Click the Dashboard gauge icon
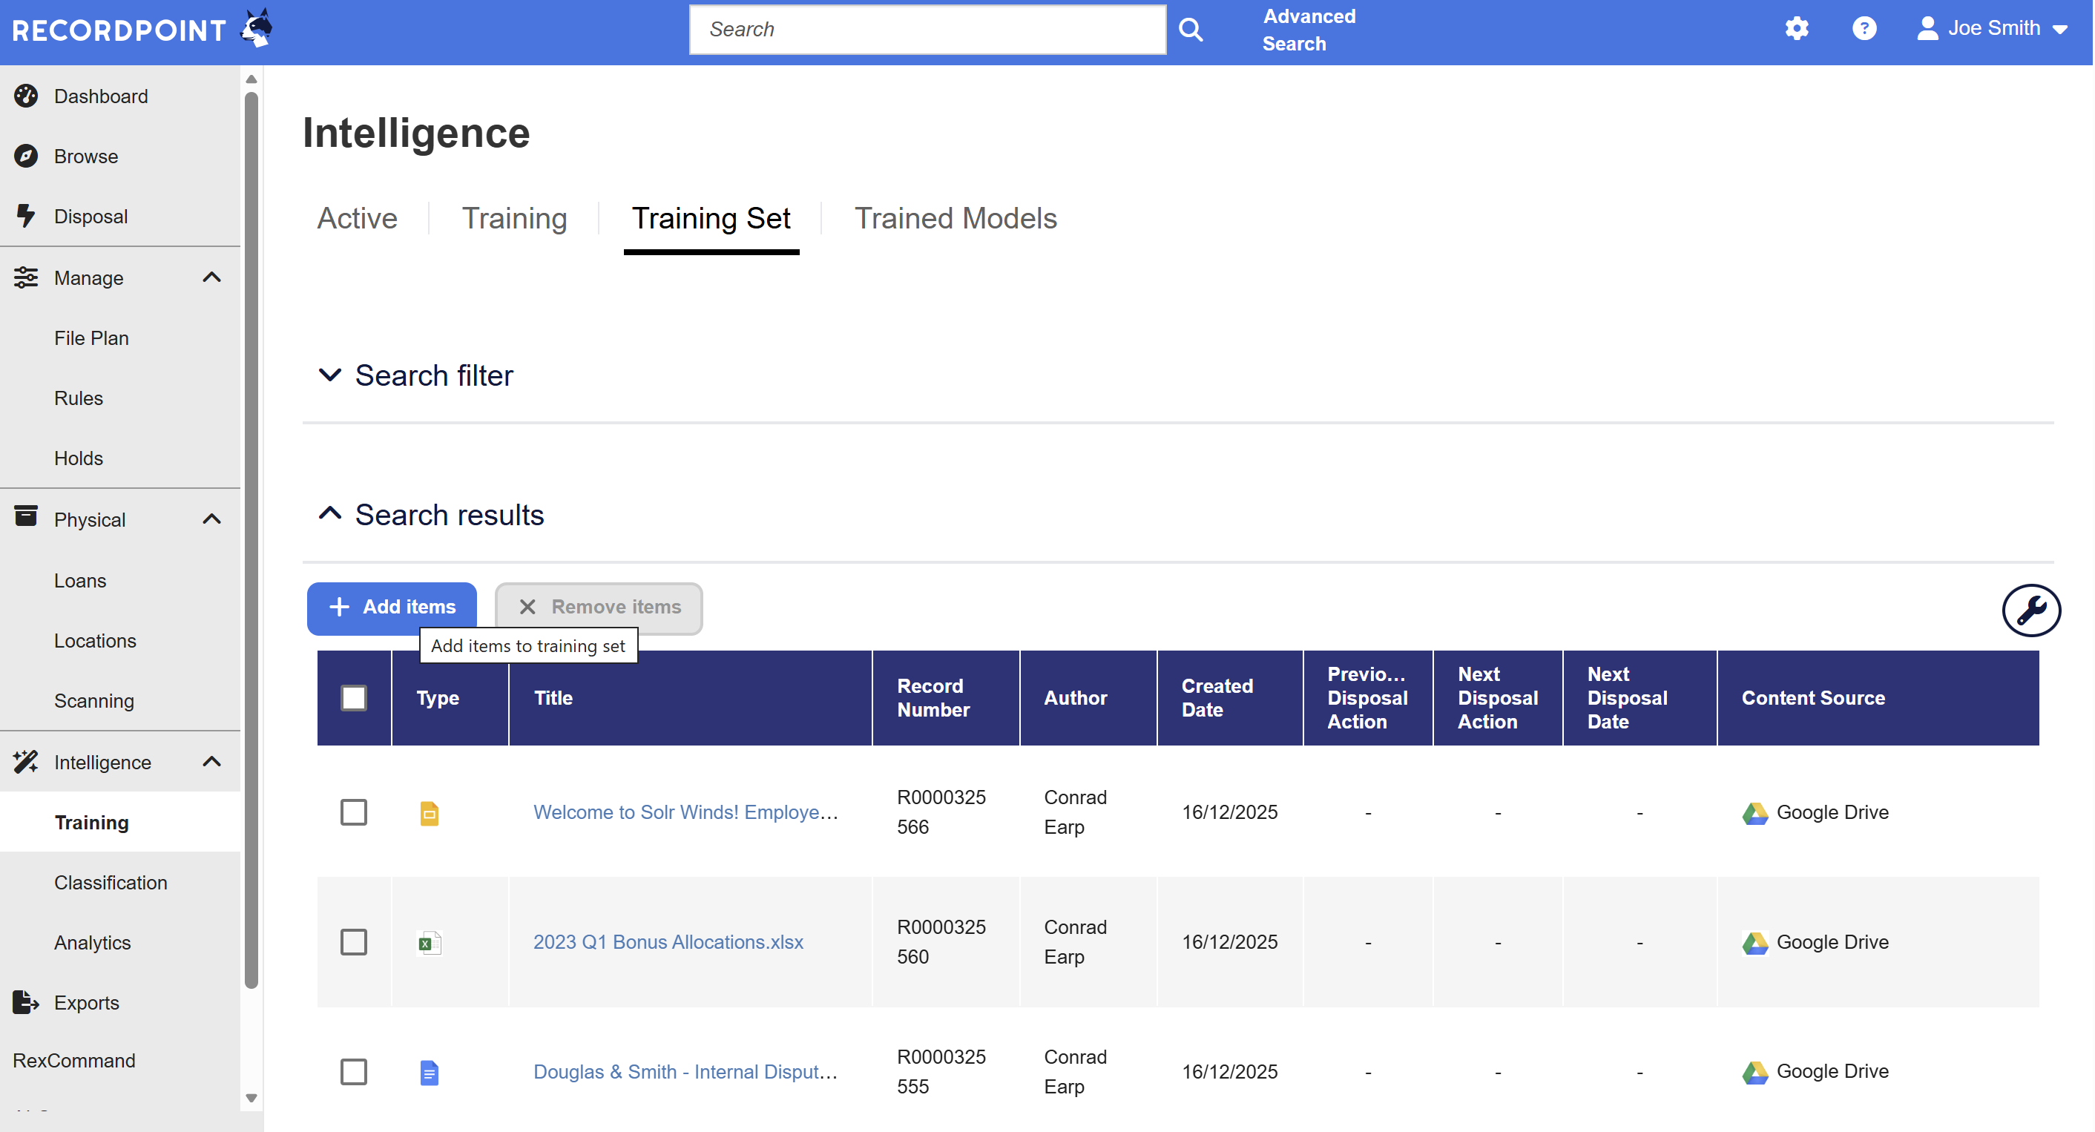Screen dimensions: 2095x1132 click(26, 96)
